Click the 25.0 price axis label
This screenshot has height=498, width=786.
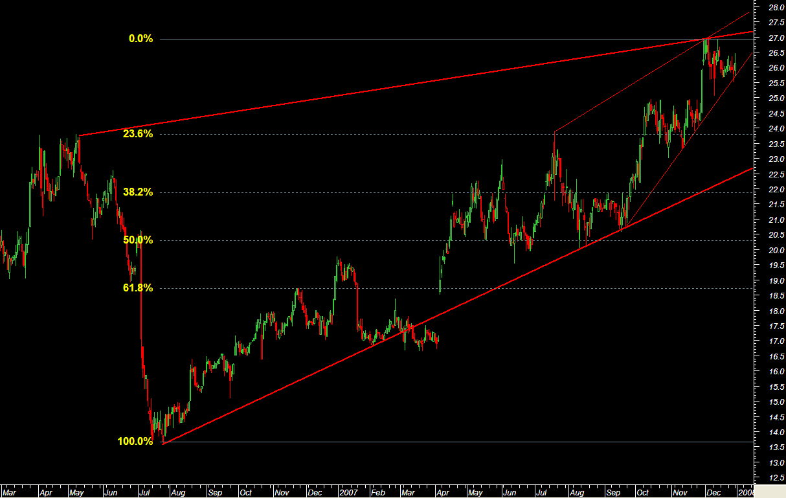pos(776,98)
